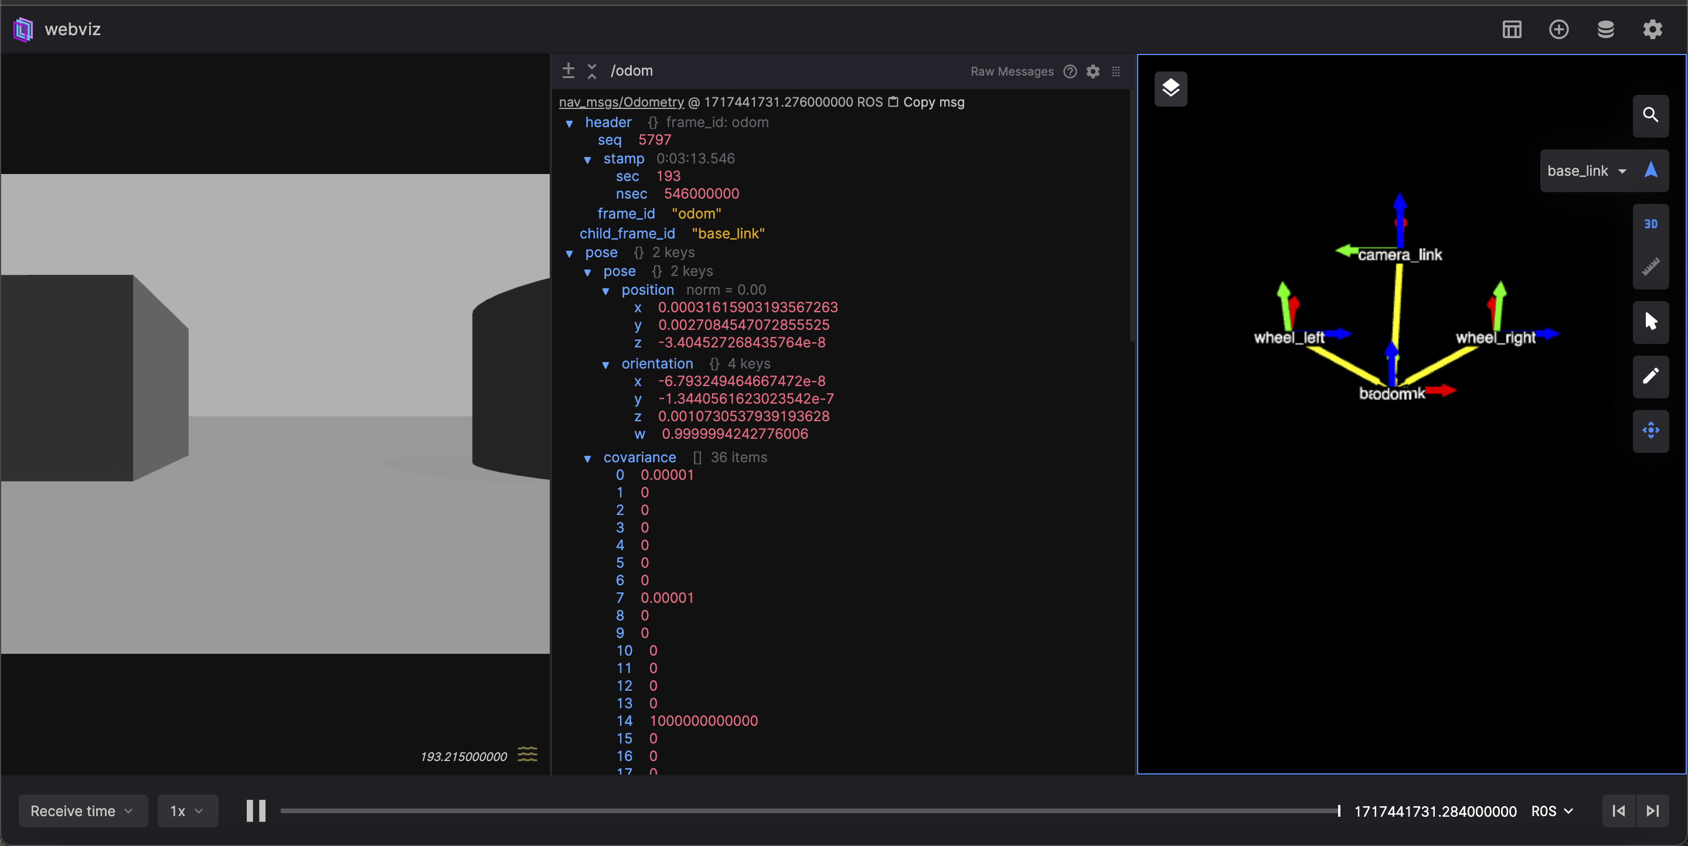Open the 1x playback speed dropdown

[x=188, y=811]
